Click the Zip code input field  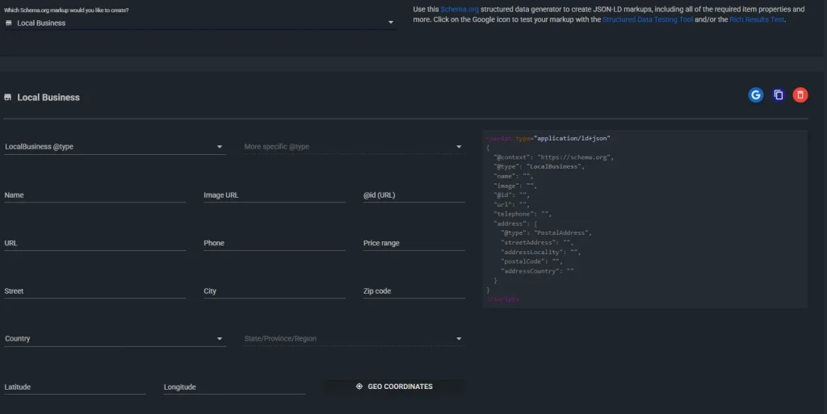coord(414,291)
